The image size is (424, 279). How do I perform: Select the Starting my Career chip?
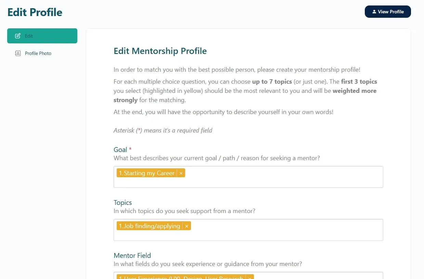tap(147, 173)
